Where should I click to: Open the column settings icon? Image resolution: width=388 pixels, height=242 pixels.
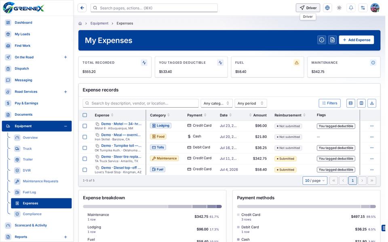[x=361, y=103]
